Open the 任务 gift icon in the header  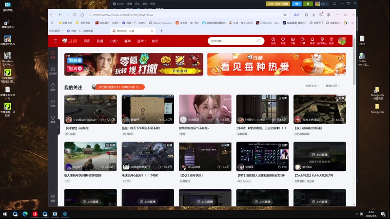click(x=331, y=41)
